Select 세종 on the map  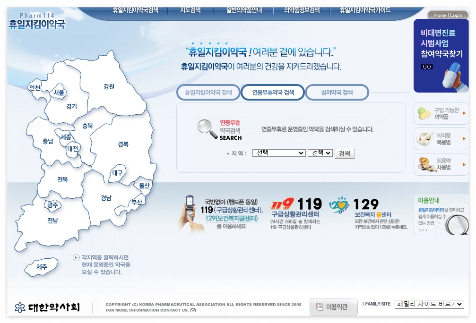point(66,137)
